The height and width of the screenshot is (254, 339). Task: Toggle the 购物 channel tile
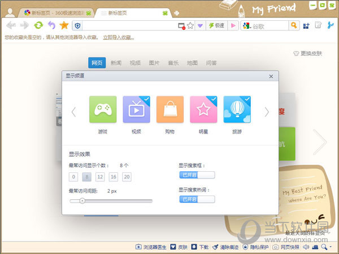[x=170, y=109]
